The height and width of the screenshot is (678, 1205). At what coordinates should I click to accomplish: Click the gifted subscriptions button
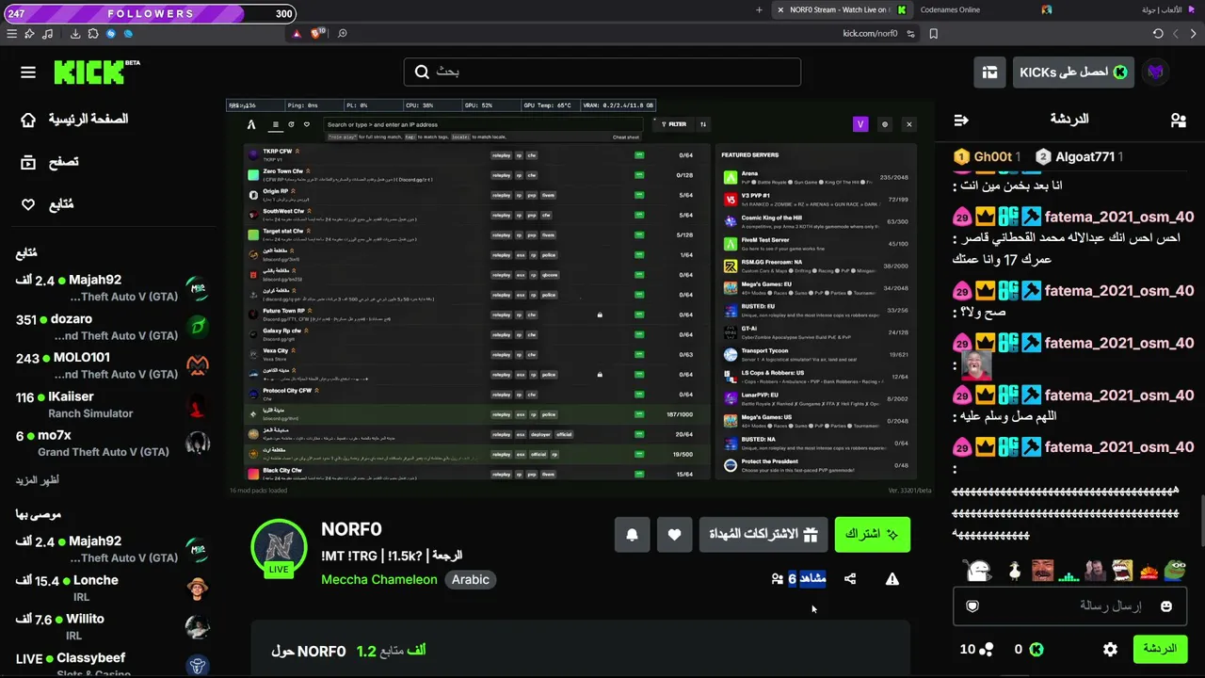pos(763,534)
